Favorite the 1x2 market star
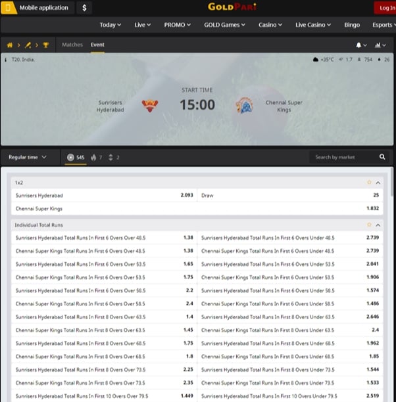Viewport: 396px width, 402px height. [369, 183]
